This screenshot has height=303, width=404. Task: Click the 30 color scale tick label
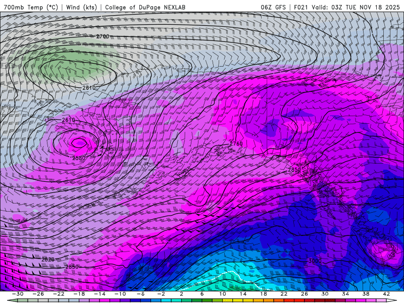[x=325, y=294]
